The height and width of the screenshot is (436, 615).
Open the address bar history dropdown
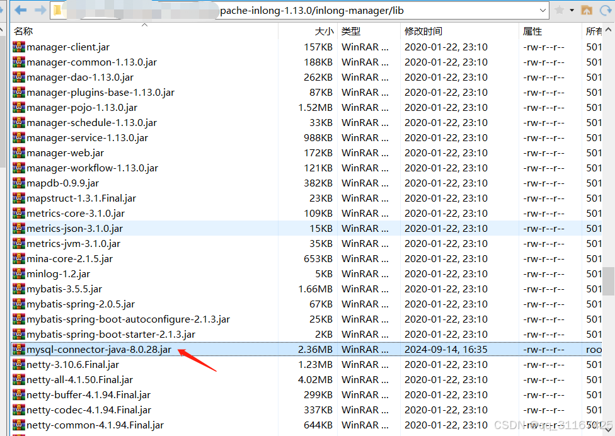coord(543,10)
